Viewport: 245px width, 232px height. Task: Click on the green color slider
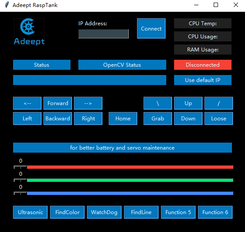tap(124, 180)
